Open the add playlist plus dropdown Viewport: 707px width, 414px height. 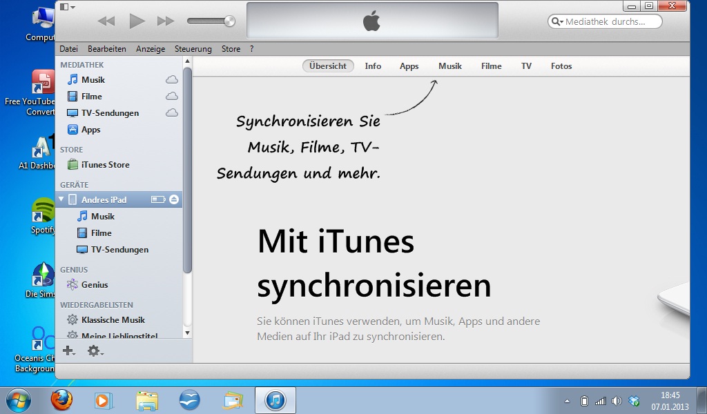coord(68,351)
